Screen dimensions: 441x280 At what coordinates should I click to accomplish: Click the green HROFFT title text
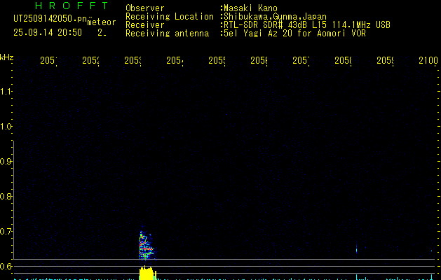click(72, 6)
